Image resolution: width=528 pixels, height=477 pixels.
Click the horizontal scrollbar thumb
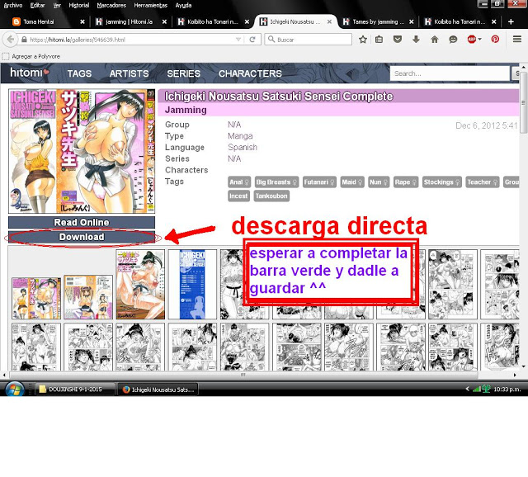(x=243, y=375)
